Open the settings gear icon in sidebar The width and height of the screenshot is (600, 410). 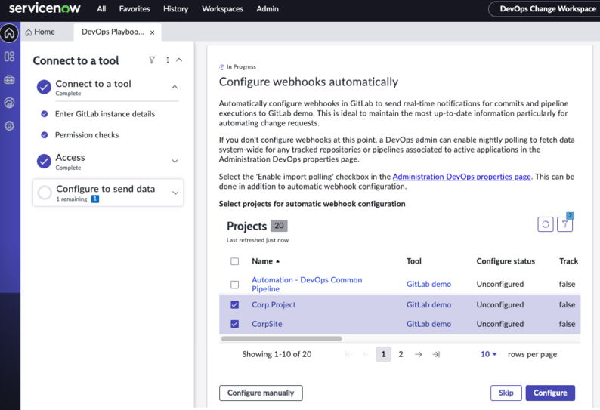[x=10, y=126]
